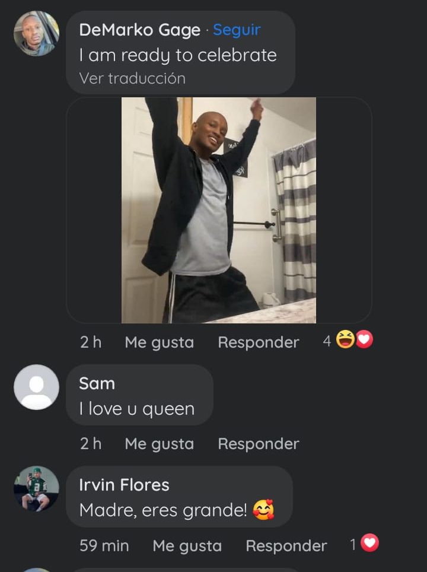
Task: Open Sam's name link
Action: click(97, 383)
